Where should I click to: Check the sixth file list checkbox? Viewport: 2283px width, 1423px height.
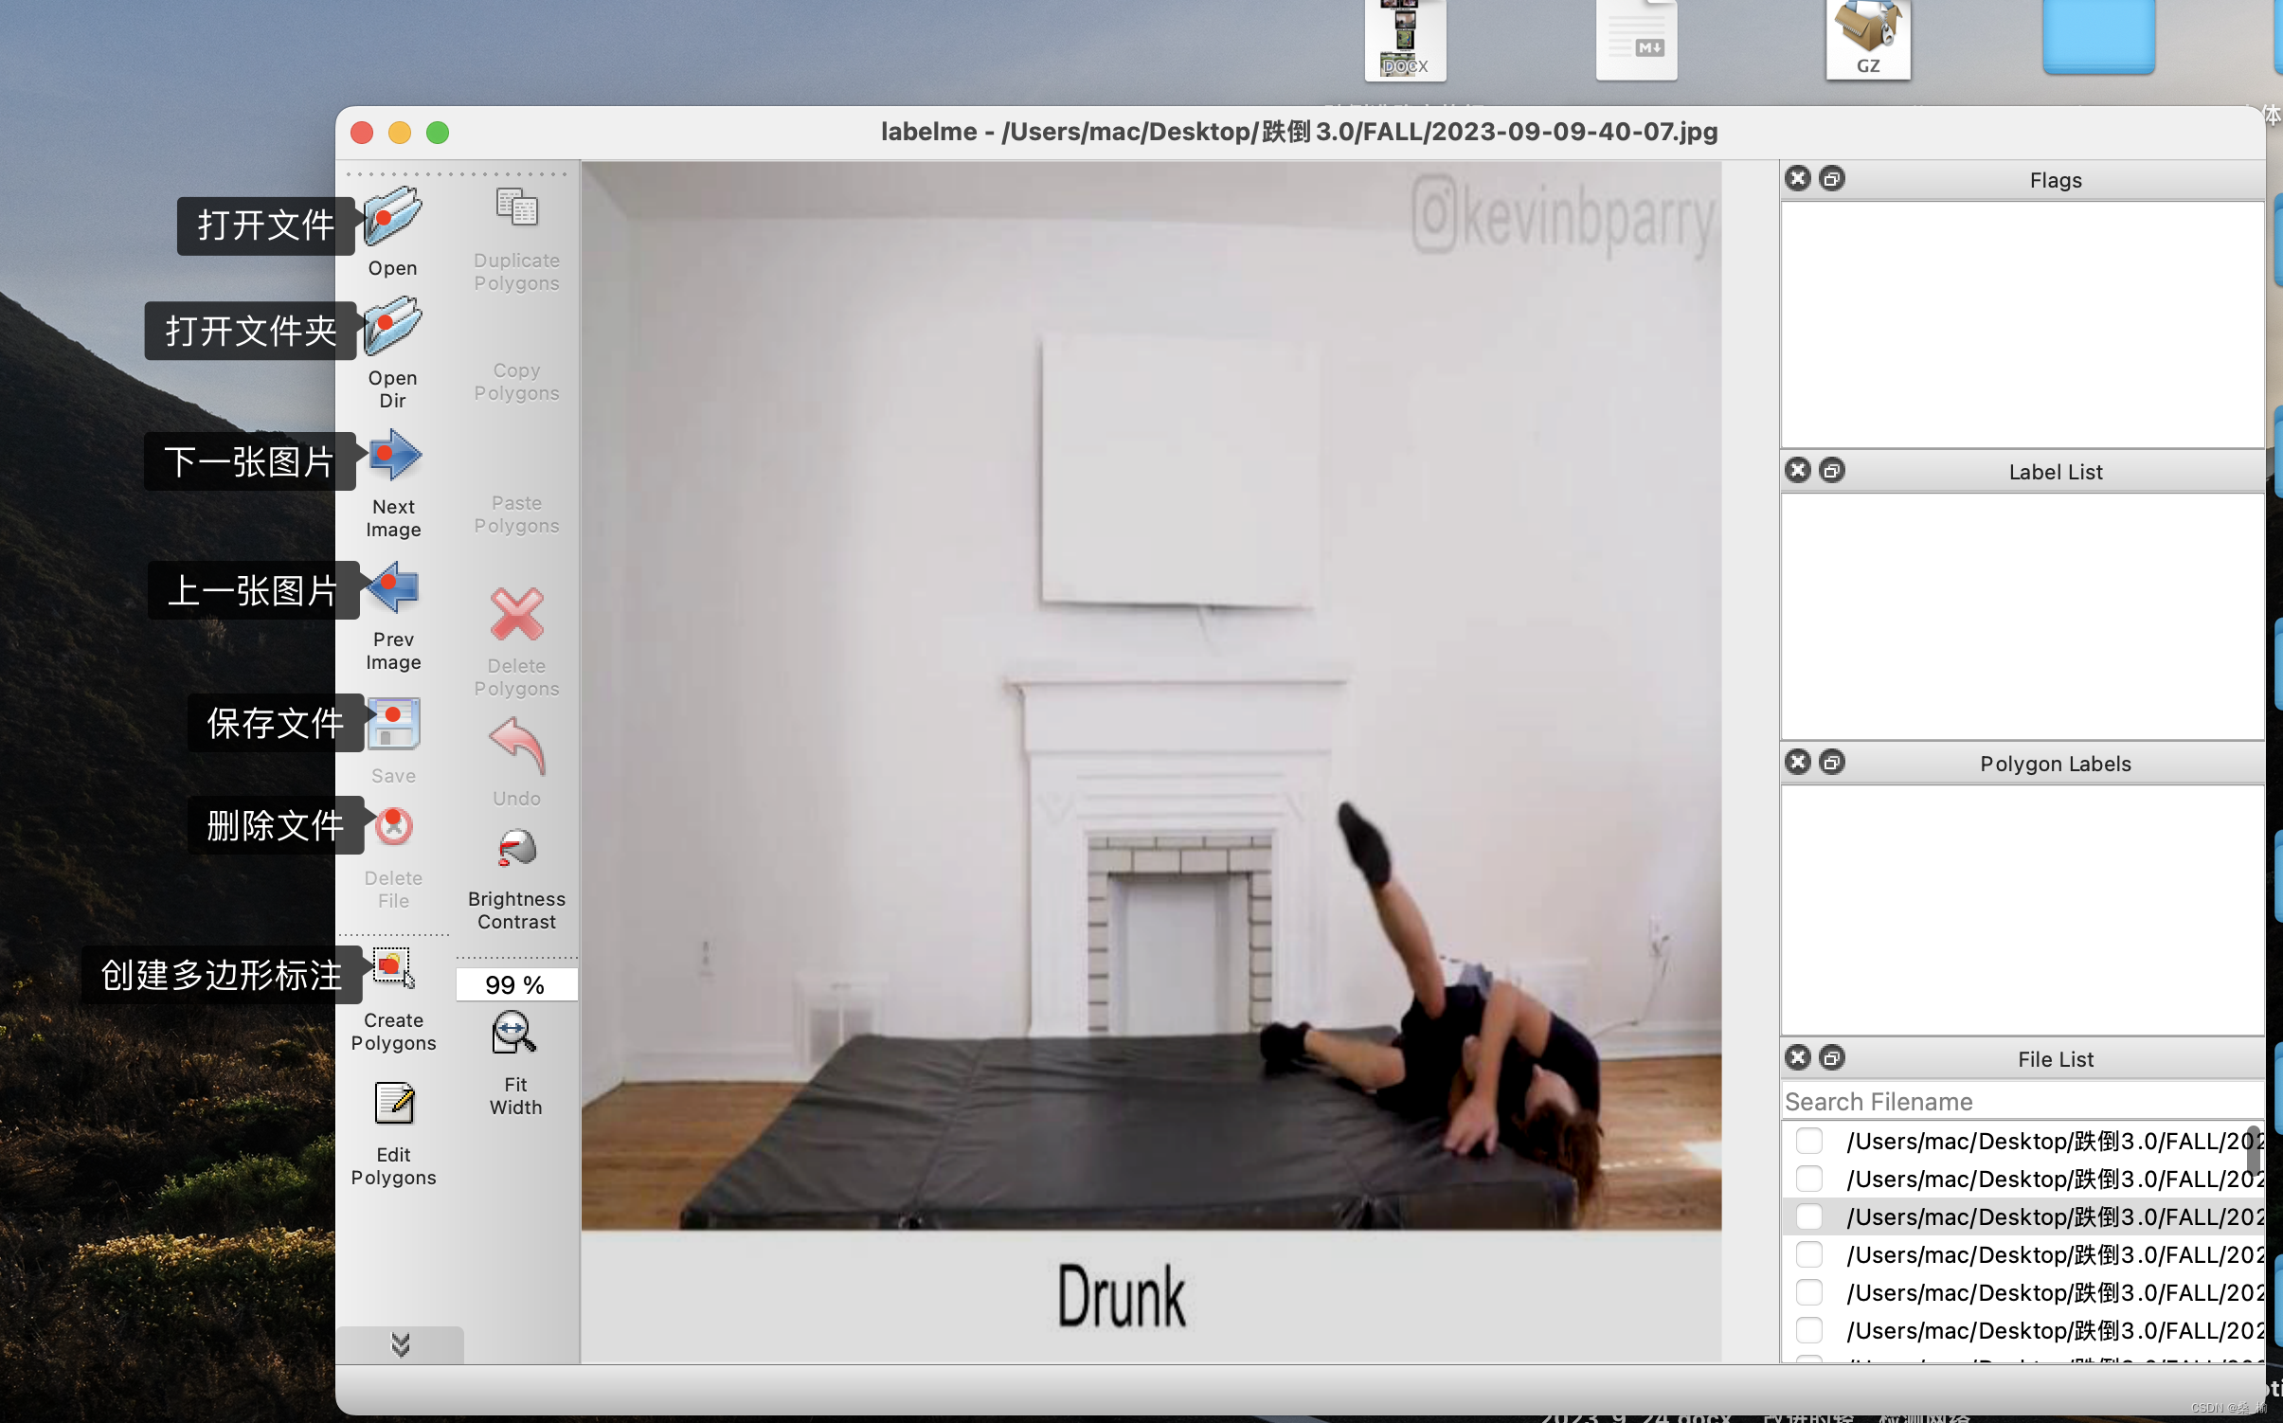click(1809, 1330)
